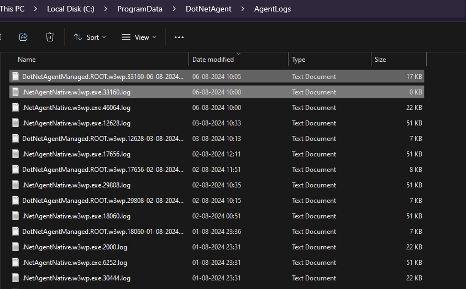Expand chevron after Local Disk (C:)
The height and width of the screenshot is (289, 466).
click(106, 9)
